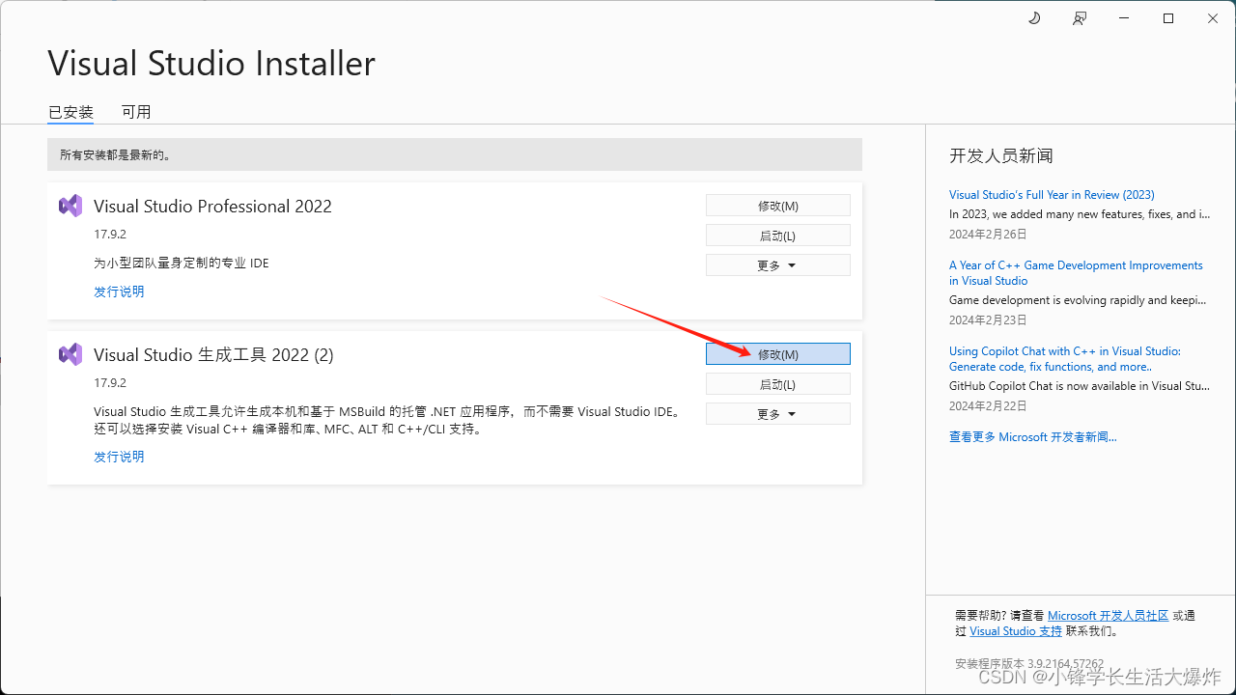The width and height of the screenshot is (1236, 695).
Task: Click the Visual Studio Professional 2022 logo
Action: pyautogui.click(x=70, y=206)
